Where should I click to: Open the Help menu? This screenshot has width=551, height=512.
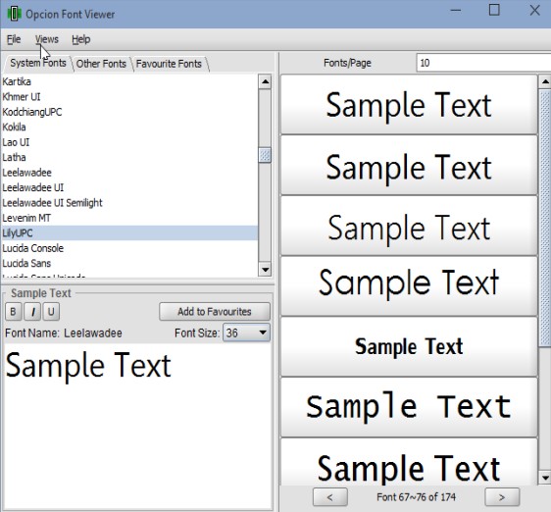tap(81, 39)
